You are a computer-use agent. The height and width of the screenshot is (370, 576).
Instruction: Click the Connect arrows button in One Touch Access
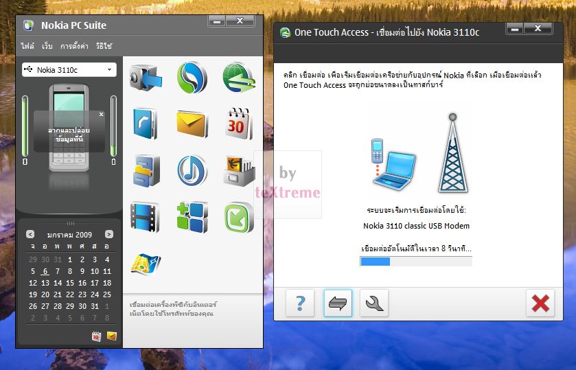[338, 303]
